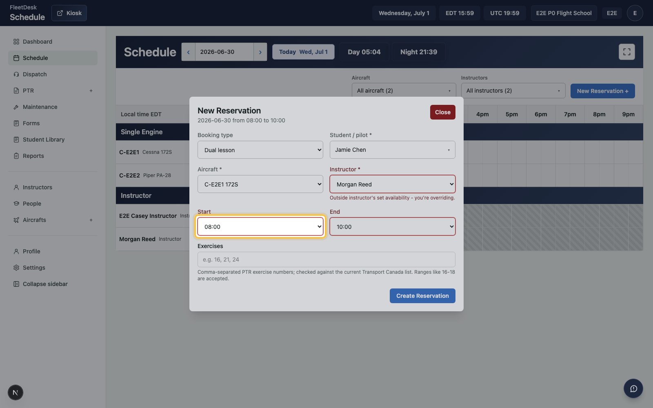Open Kiosk mode button
Screen dimensions: 653x408
[69, 13]
